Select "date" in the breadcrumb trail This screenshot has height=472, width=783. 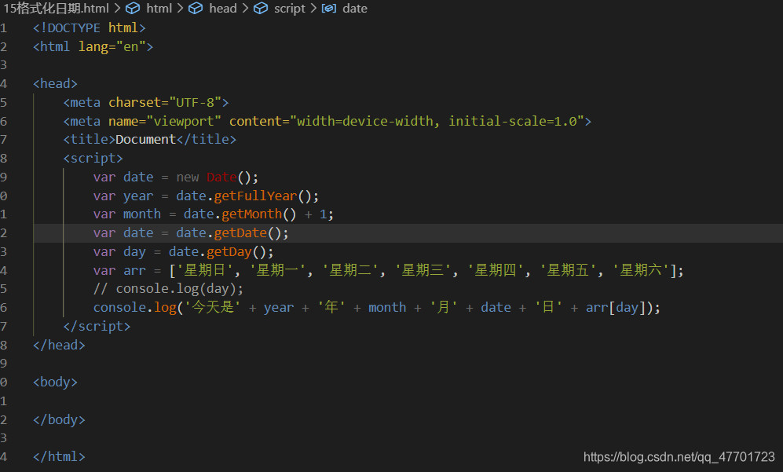(x=355, y=8)
